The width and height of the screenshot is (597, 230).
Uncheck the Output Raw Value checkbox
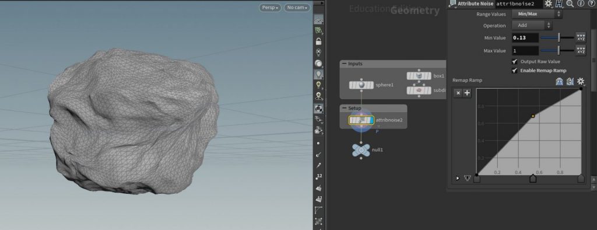coord(515,61)
